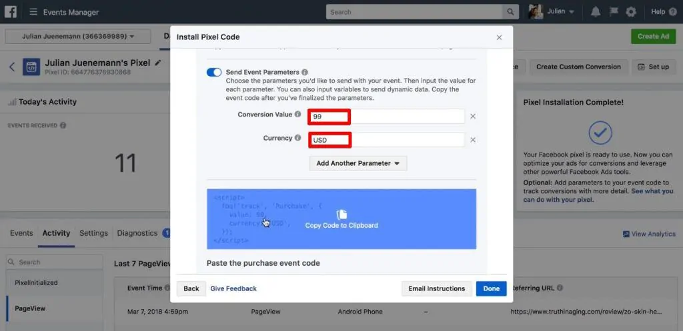The width and height of the screenshot is (683, 331).
Task: Click Copy Code to Clipboard overlay text
Action: (341, 225)
